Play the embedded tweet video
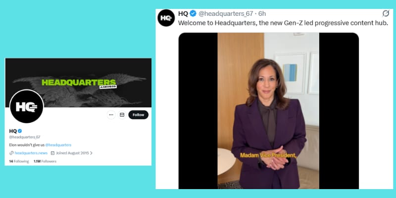 268,110
